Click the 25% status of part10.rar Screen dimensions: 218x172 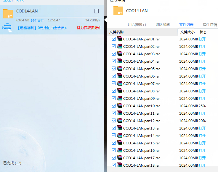202,106
